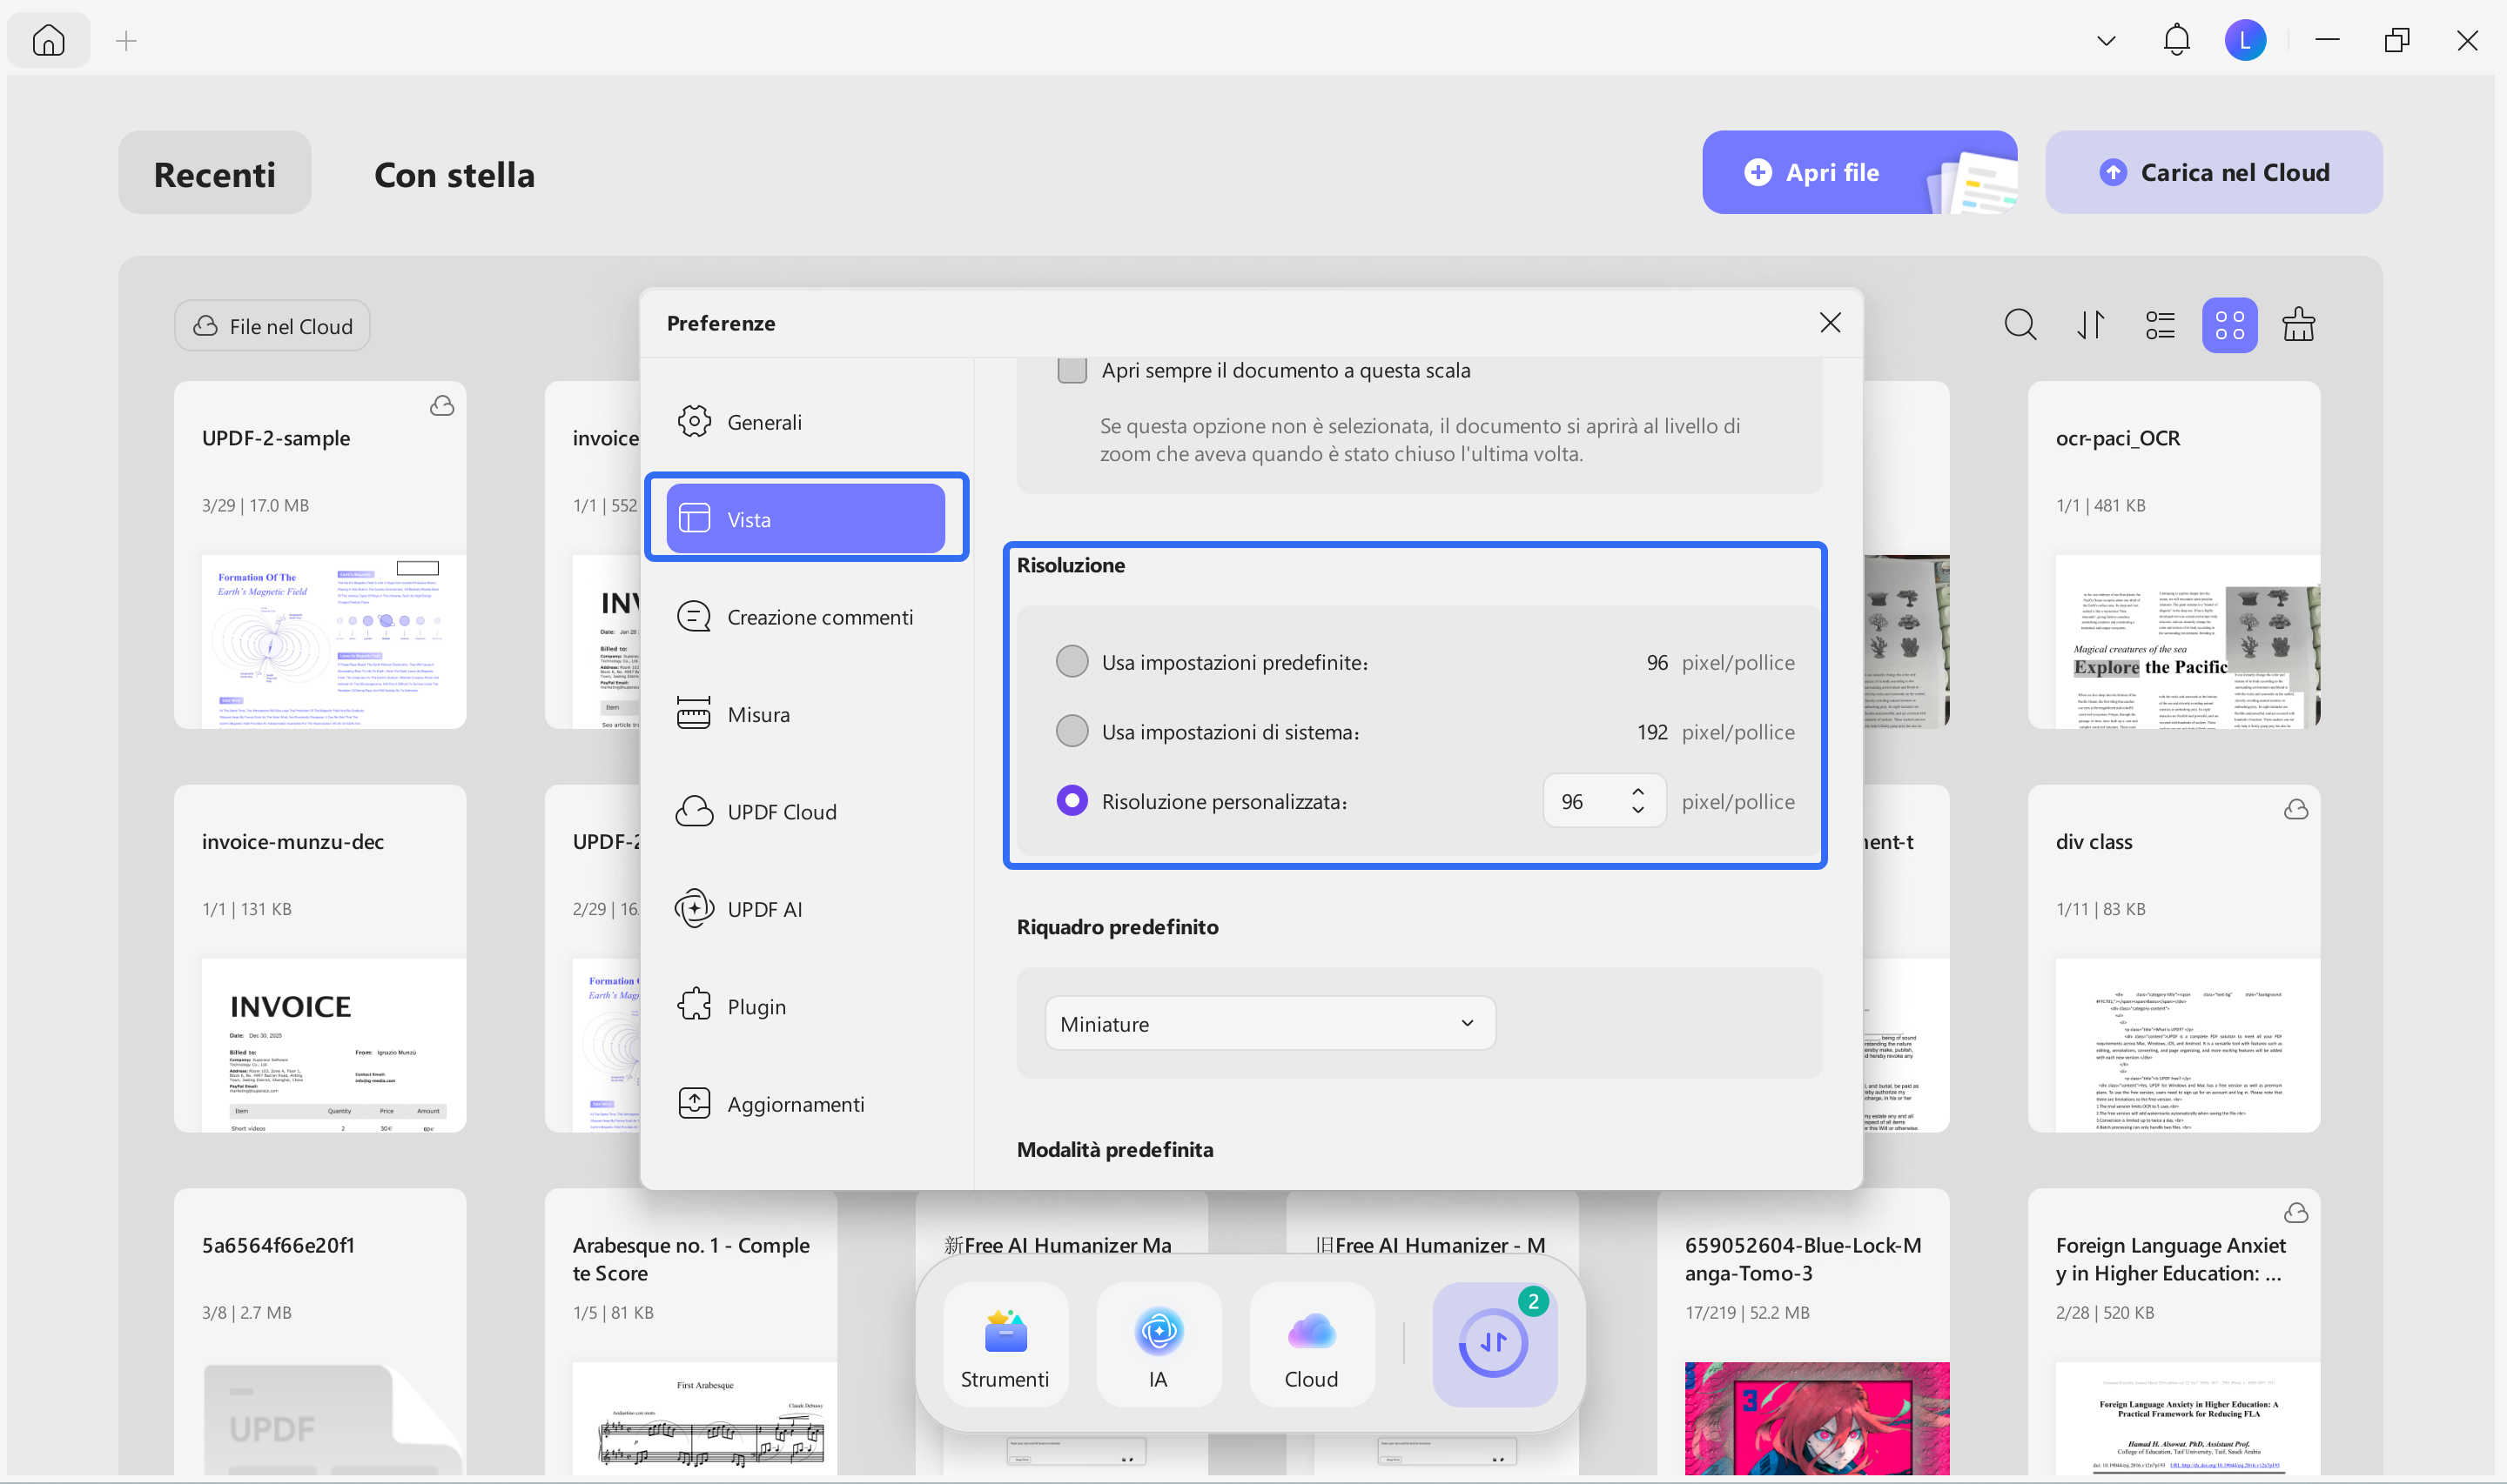Open the sync tasks icon with badge
The image size is (2507, 1484).
click(1494, 1343)
